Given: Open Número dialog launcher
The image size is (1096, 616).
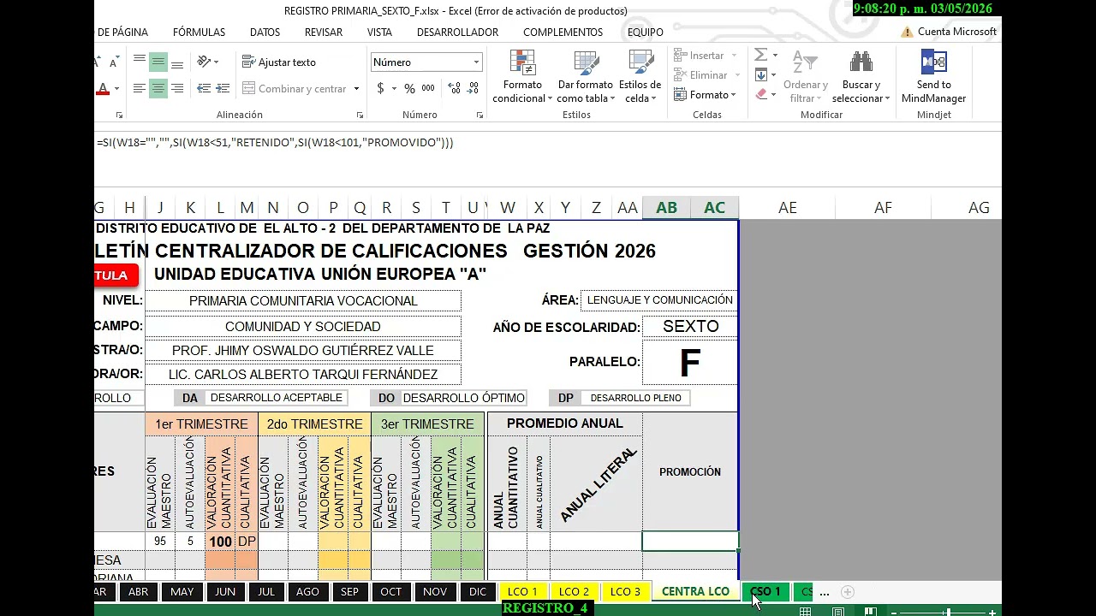Looking at the screenshot, I should point(479,115).
